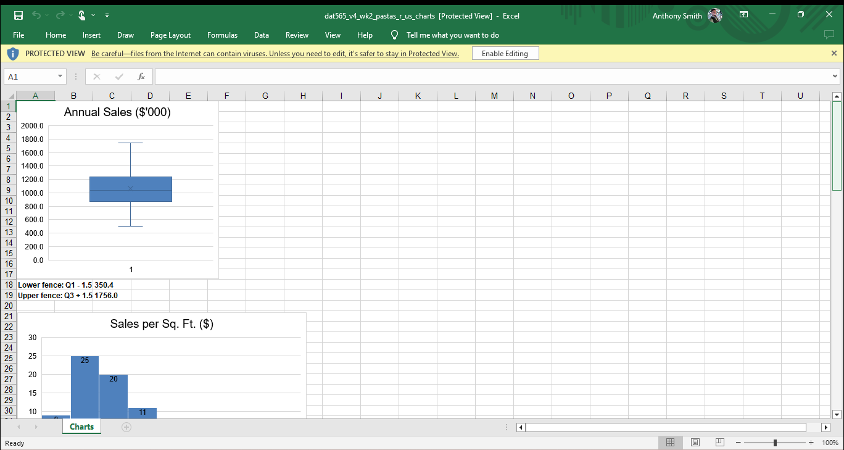Click the Sales per Sq. Ft. ($) chart title
Viewport: 844px width, 450px height.
tap(162, 324)
